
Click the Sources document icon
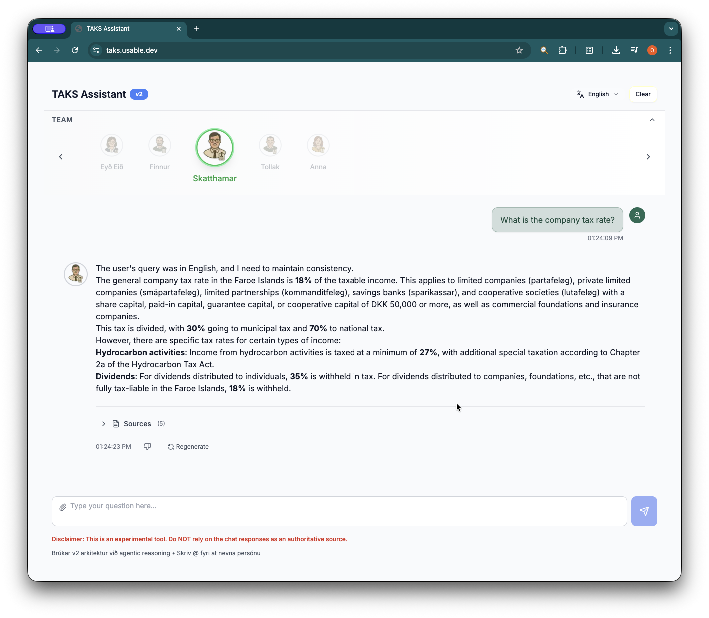115,423
